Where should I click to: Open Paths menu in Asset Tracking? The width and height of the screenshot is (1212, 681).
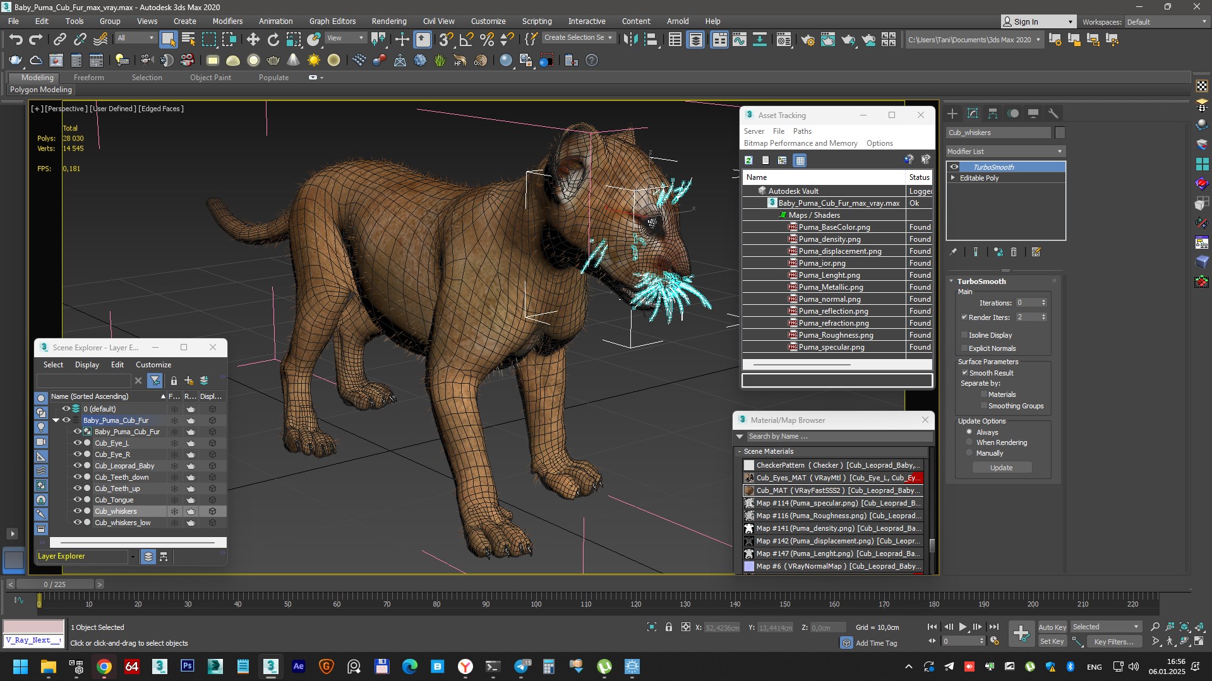tap(802, 131)
